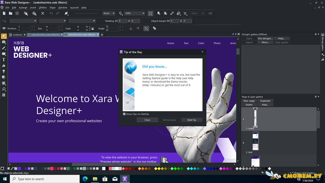This screenshot has width=325, height=183.
Task: Select the Text tool
Action: click(x=4, y=60)
